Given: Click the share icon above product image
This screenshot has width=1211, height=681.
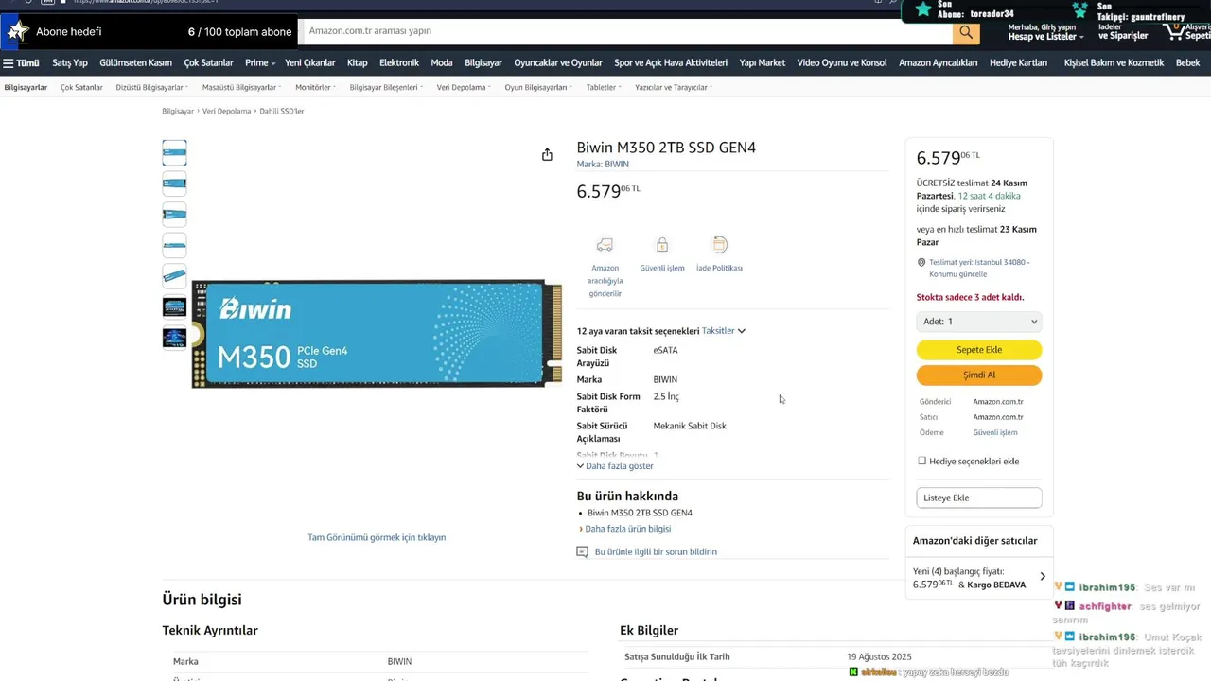Looking at the screenshot, I should (547, 154).
